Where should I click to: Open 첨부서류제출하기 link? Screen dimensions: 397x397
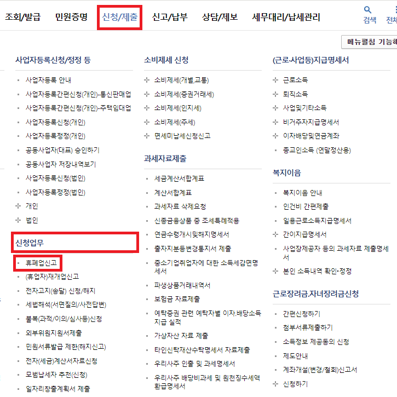308,328
